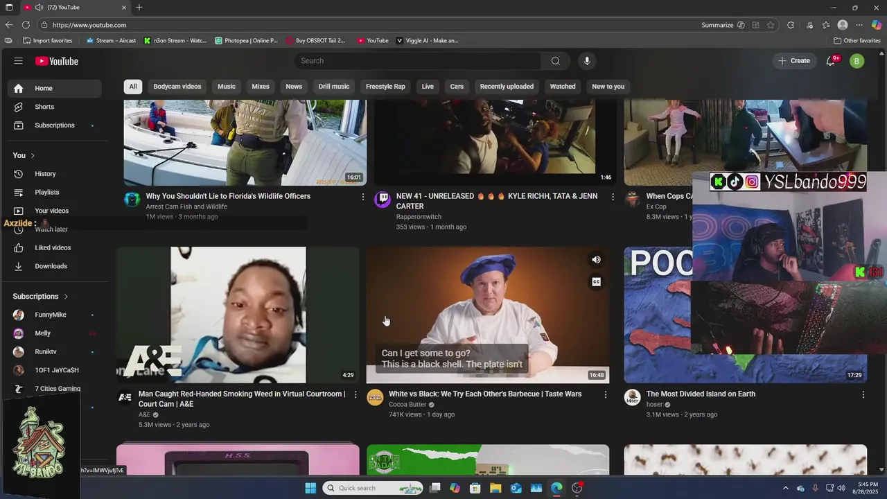
Task: Click the taskbar Quick search box
Action: [x=374, y=488]
